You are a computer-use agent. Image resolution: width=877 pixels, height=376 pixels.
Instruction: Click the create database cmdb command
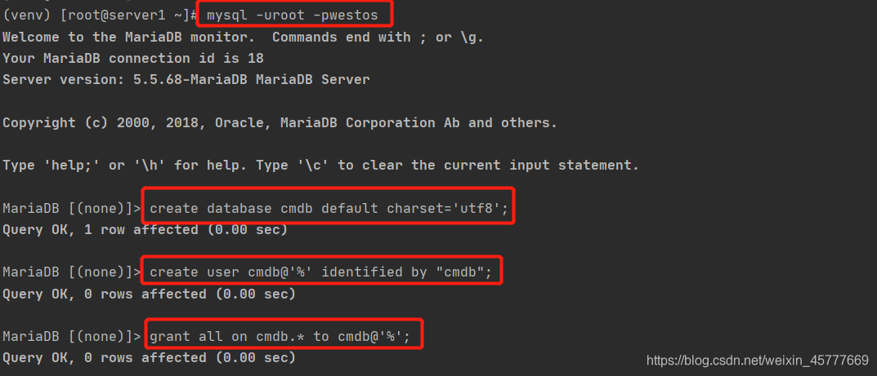(329, 209)
